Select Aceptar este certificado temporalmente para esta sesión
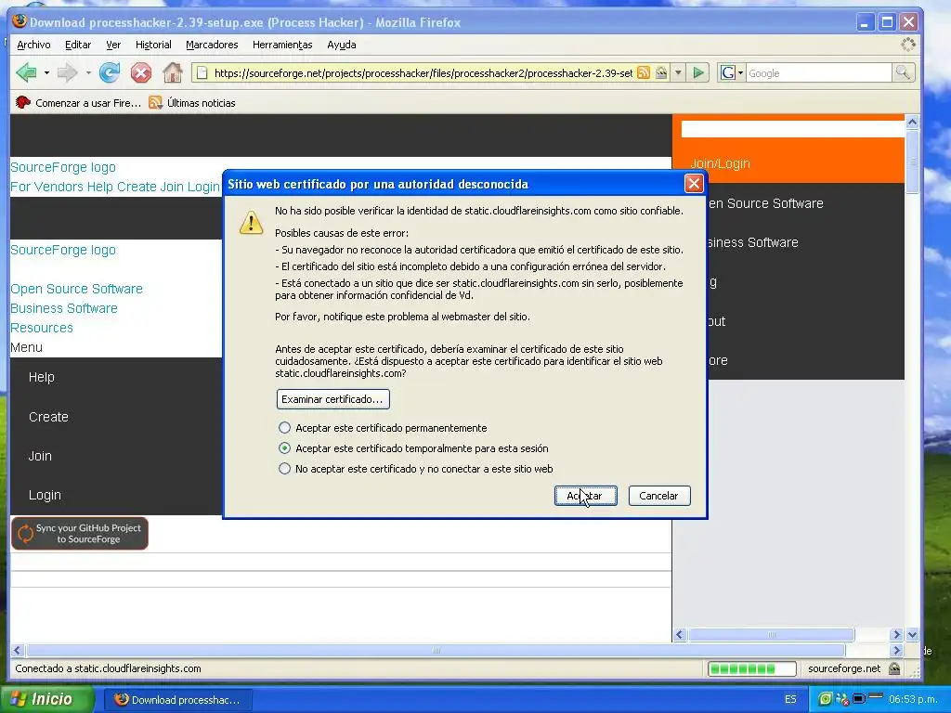Viewport: 951px width, 713px height. point(284,448)
